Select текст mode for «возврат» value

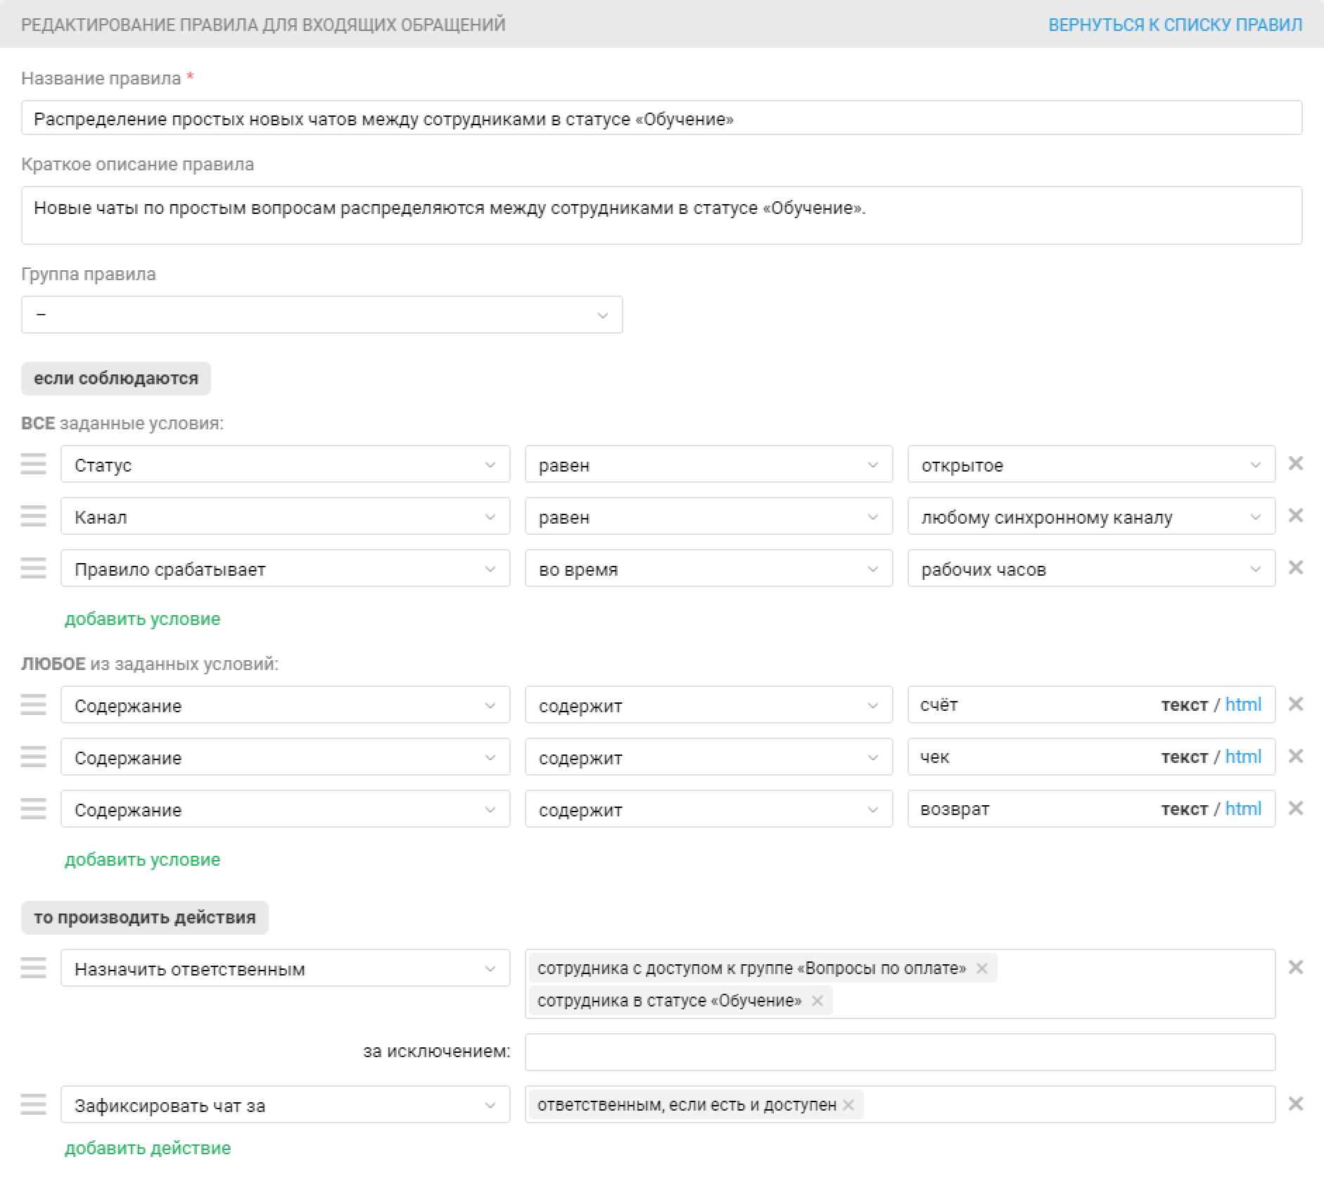(1184, 809)
